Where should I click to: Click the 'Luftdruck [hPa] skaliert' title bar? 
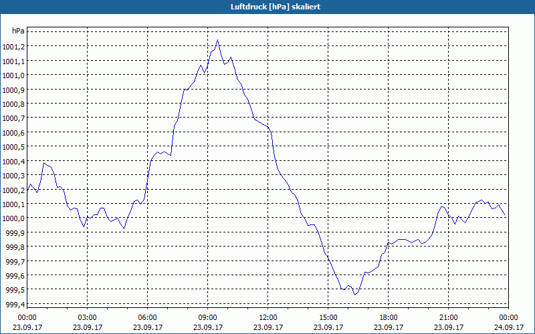click(x=267, y=7)
